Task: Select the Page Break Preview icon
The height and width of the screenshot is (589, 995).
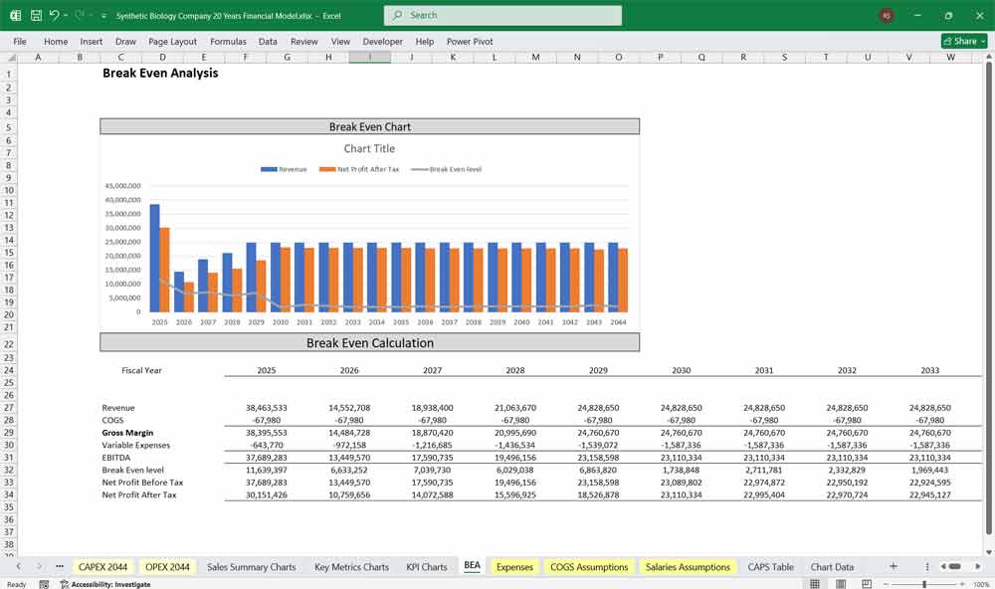Action: [865, 583]
